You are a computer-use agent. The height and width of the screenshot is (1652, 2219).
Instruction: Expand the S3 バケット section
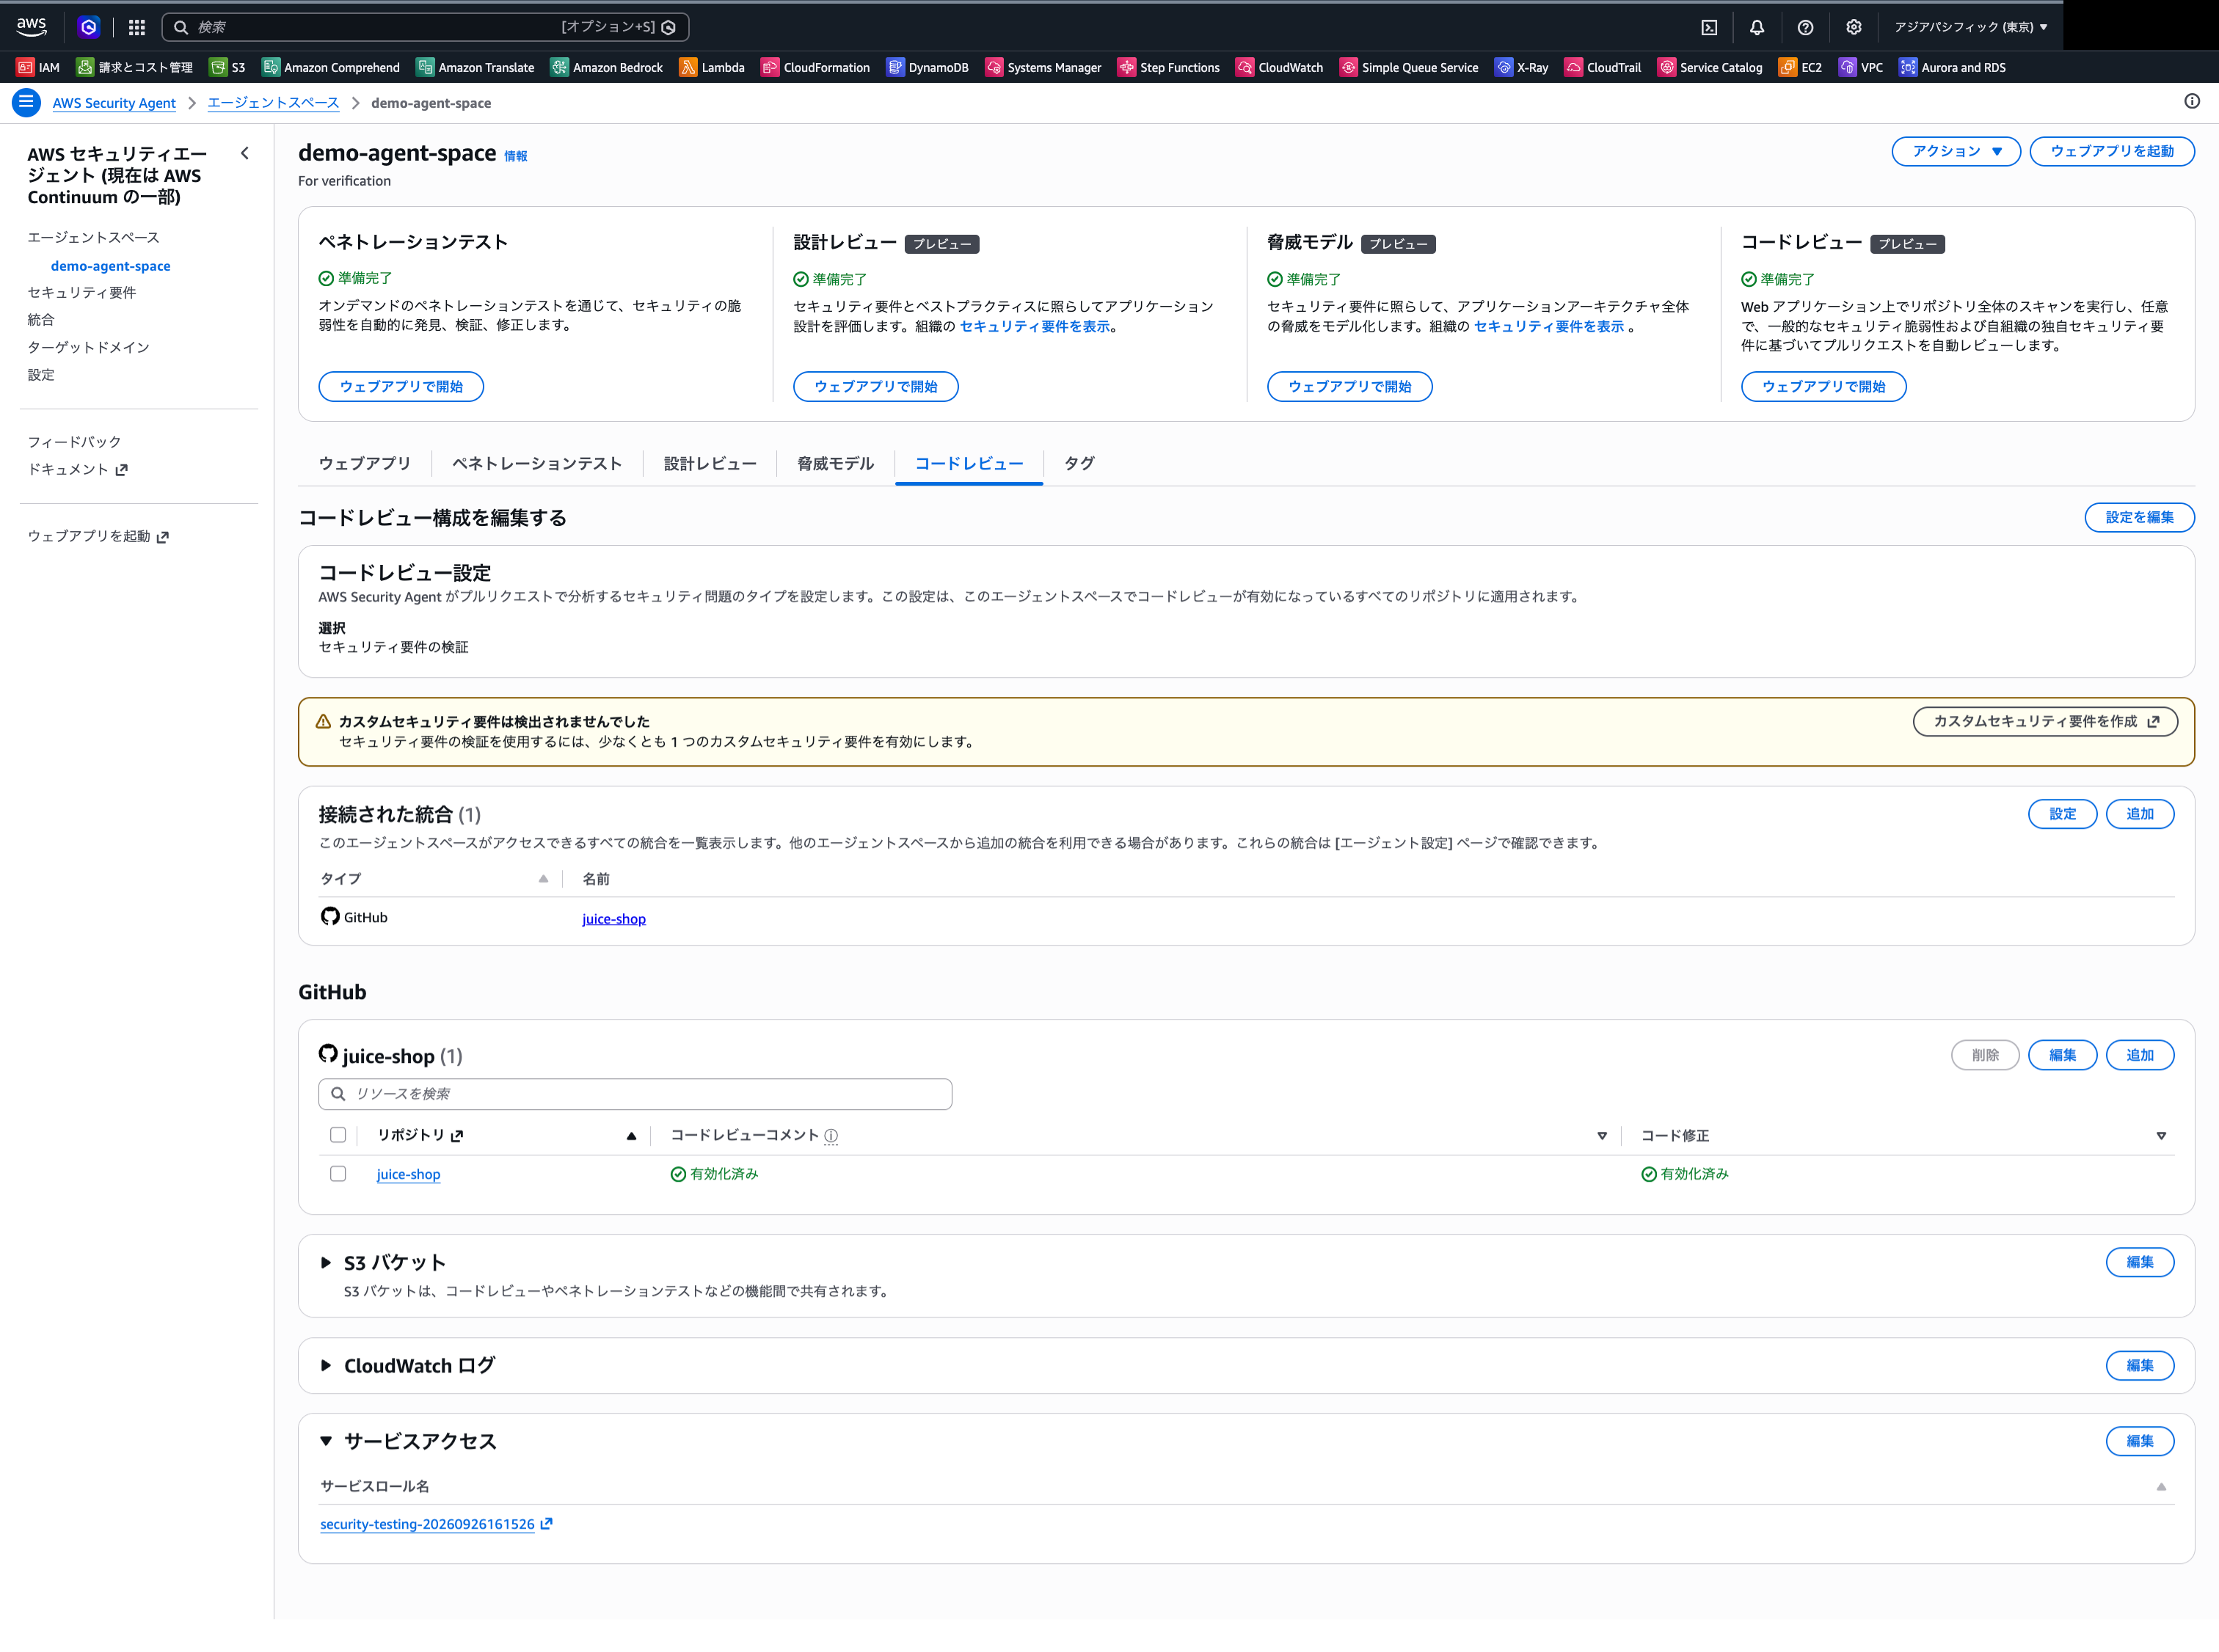[325, 1262]
